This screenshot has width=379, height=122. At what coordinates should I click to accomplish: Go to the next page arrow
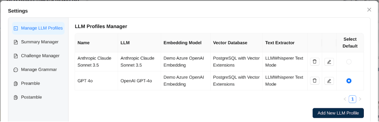pyautogui.click(x=360, y=99)
